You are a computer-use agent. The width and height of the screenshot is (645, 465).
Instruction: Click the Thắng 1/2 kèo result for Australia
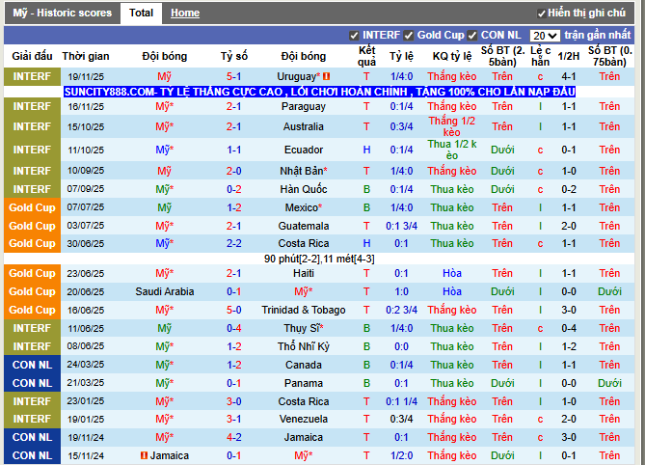click(451, 126)
